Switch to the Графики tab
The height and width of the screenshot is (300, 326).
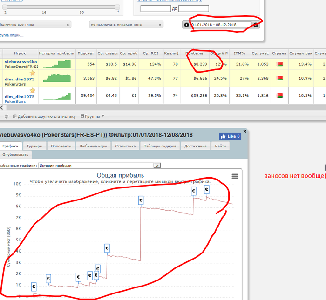pyautogui.click(x=10, y=146)
